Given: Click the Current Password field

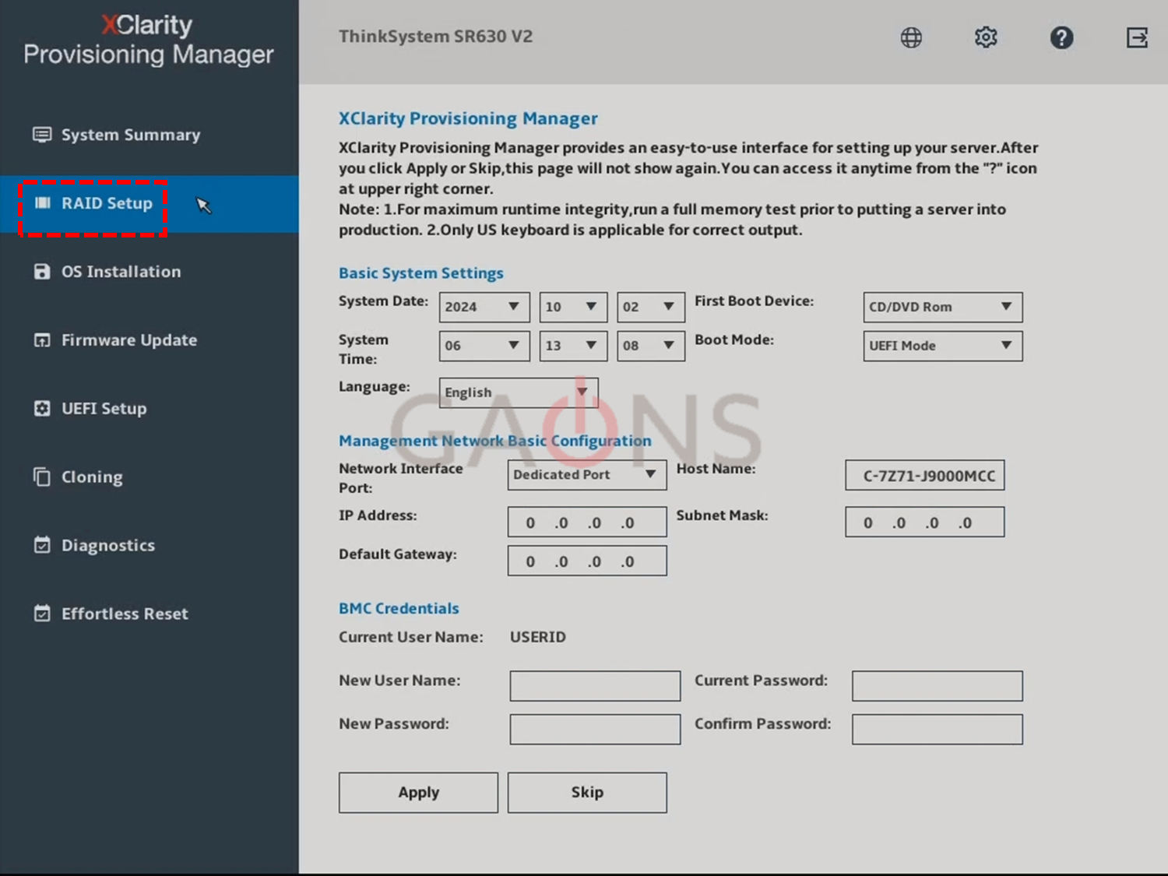Looking at the screenshot, I should tap(938, 686).
